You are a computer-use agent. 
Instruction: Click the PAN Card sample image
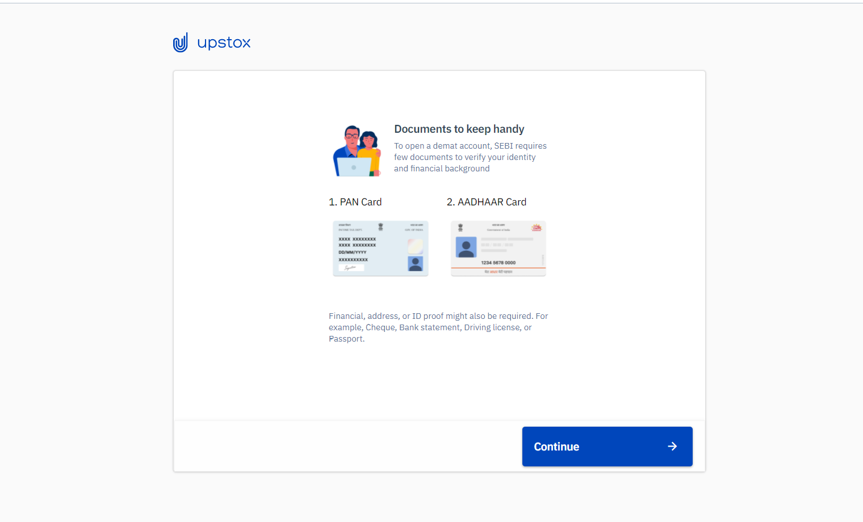coord(380,249)
